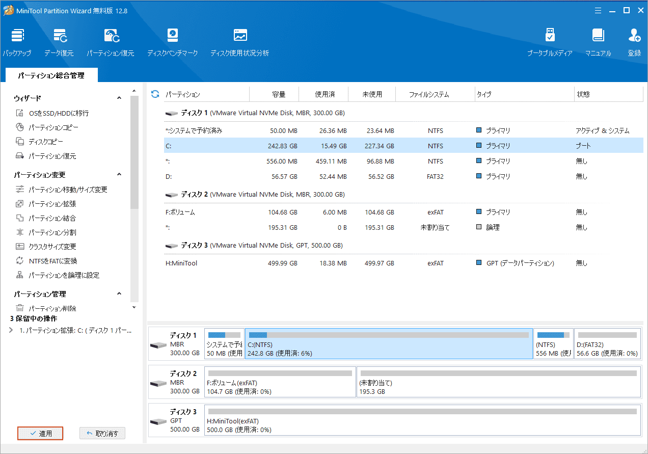Screen dimensions: 648x454
Task: Select the (未割り当て) 195.3 GB block
Action: tap(499, 382)
